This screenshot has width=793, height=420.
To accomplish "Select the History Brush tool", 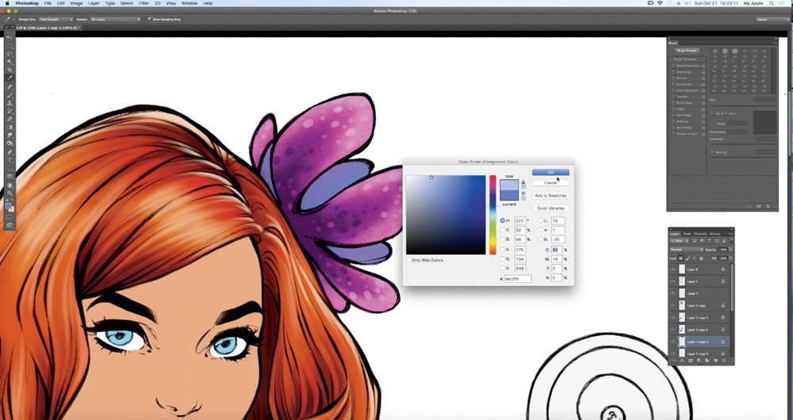I will click(x=9, y=111).
